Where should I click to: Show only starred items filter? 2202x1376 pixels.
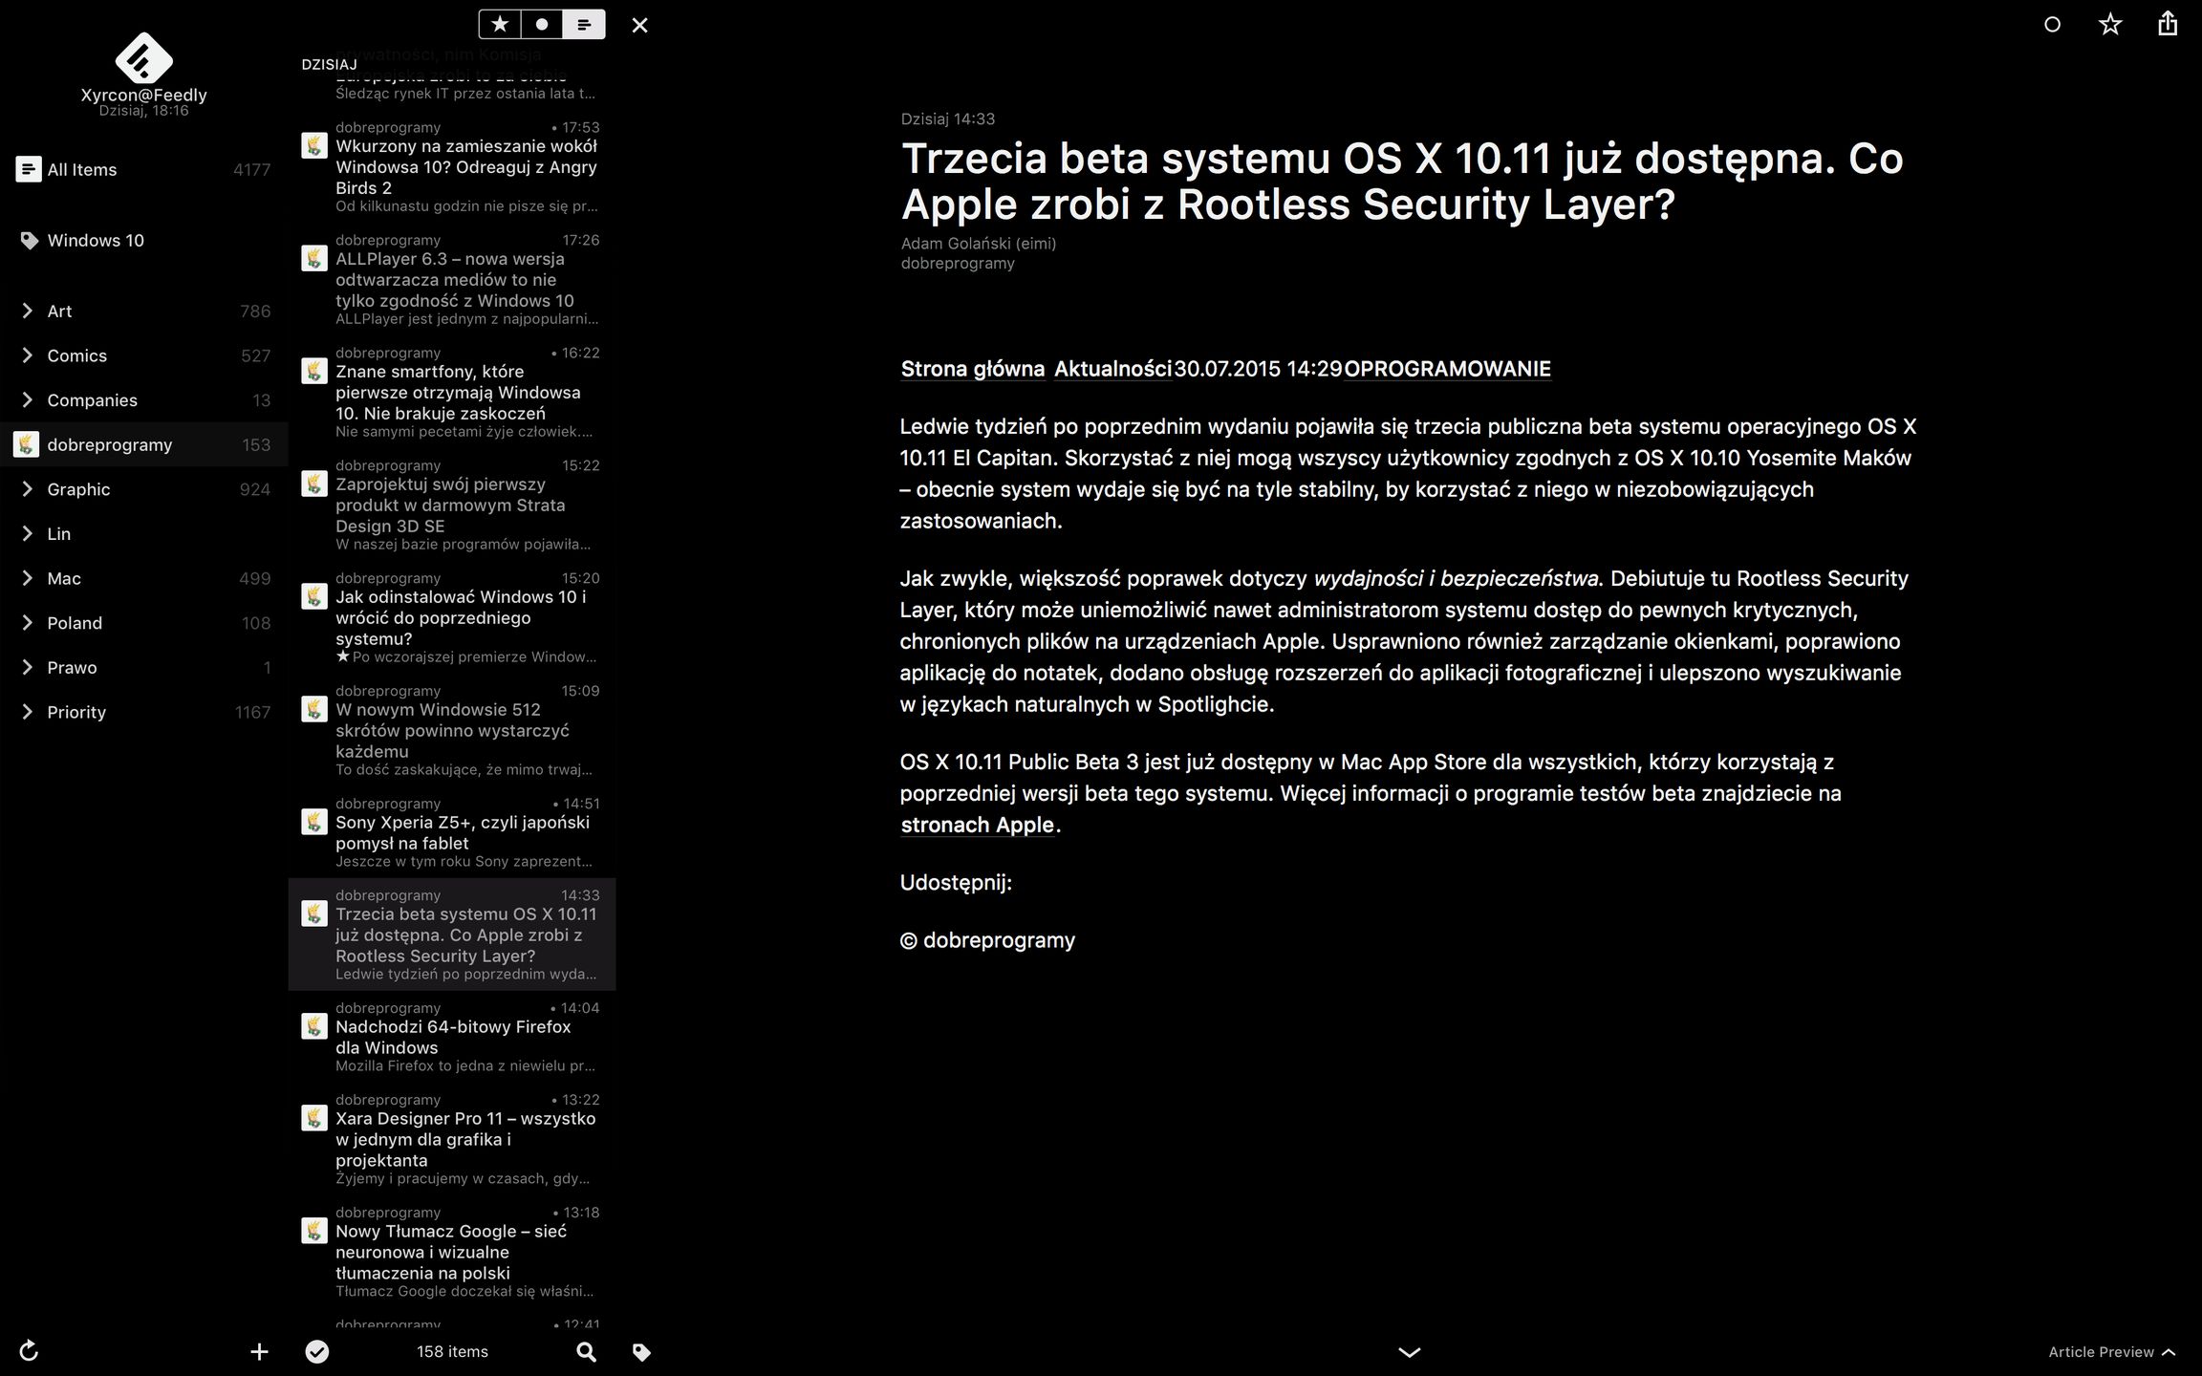click(499, 24)
